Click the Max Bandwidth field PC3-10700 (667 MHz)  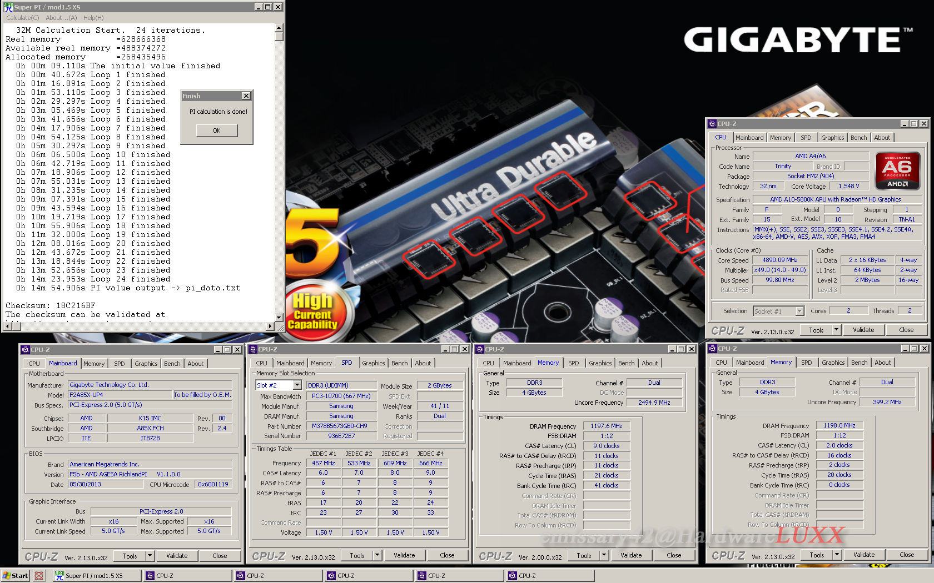point(341,396)
